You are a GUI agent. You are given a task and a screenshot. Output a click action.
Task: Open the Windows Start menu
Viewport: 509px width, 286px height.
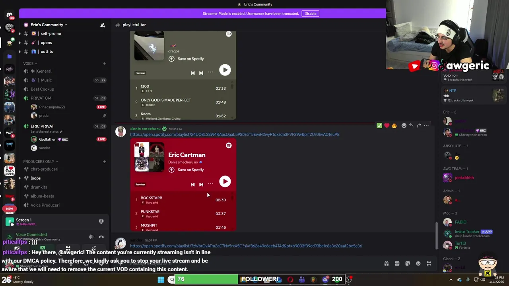click(161, 280)
